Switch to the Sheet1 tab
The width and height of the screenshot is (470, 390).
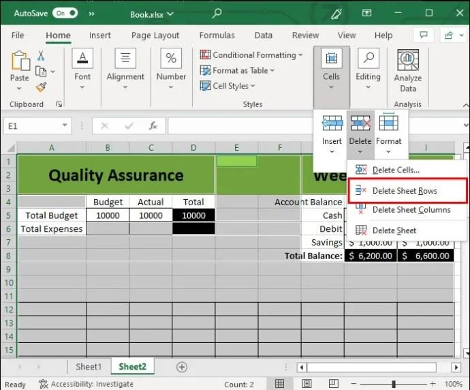(88, 367)
